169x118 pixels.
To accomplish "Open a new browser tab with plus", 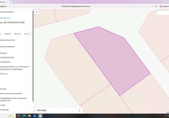I will [x=11, y=2].
